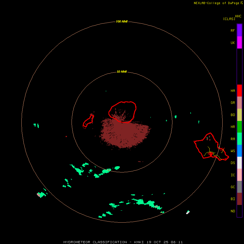Image resolution: width=244 pixels, height=244 pixels.
Task: Pick the dark green HR legend swatch
Action: tap(239, 127)
